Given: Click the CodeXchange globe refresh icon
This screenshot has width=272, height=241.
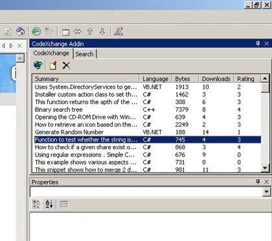Looking at the screenshot, I should coord(38,65).
